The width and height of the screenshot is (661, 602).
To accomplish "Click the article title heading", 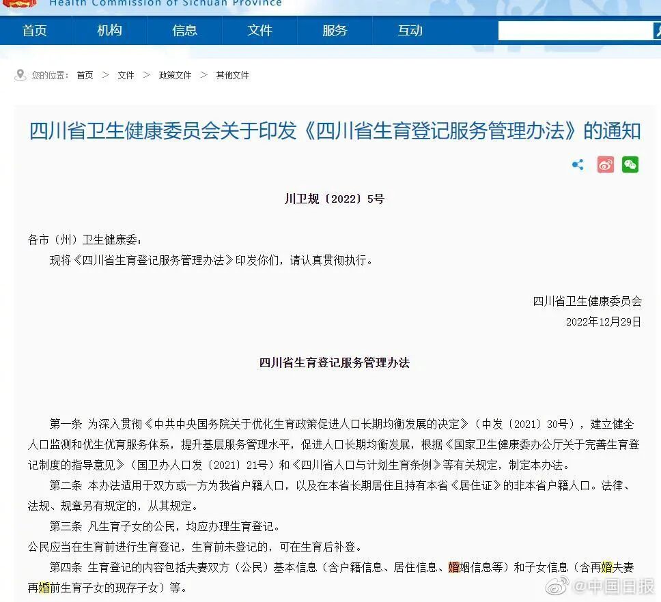I will point(335,131).
